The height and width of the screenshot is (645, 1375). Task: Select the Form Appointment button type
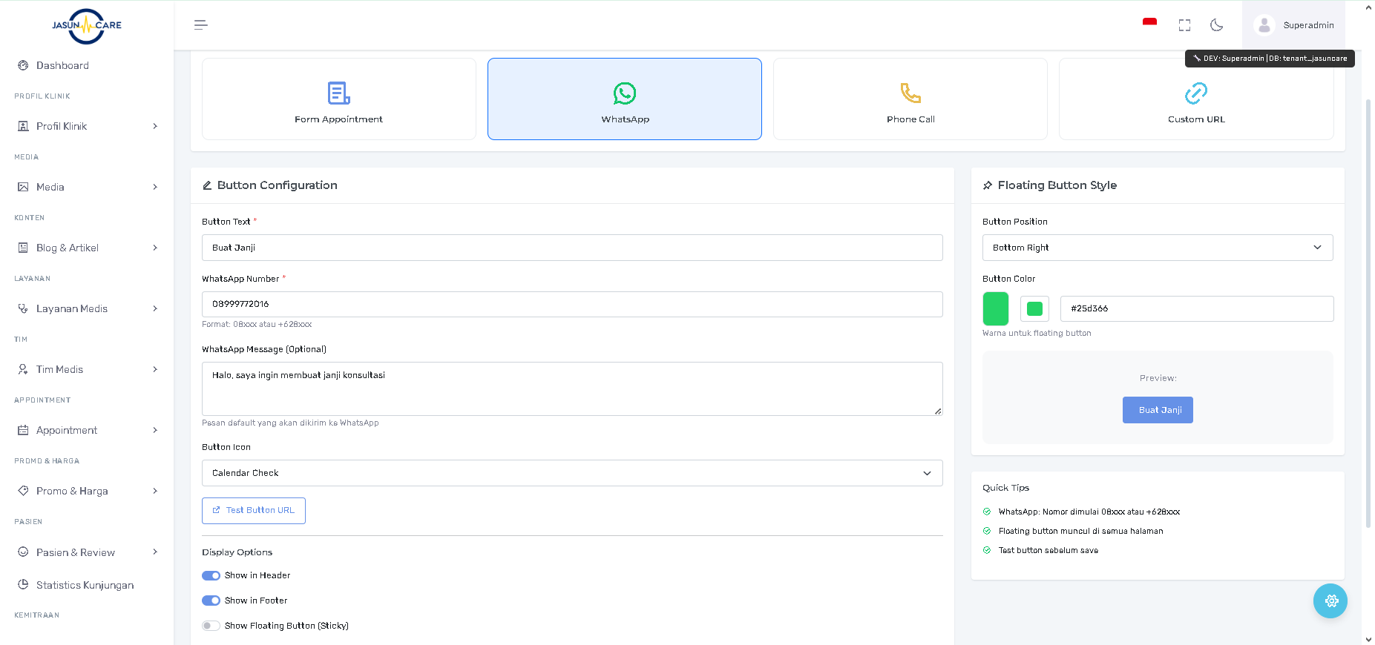tap(338, 99)
